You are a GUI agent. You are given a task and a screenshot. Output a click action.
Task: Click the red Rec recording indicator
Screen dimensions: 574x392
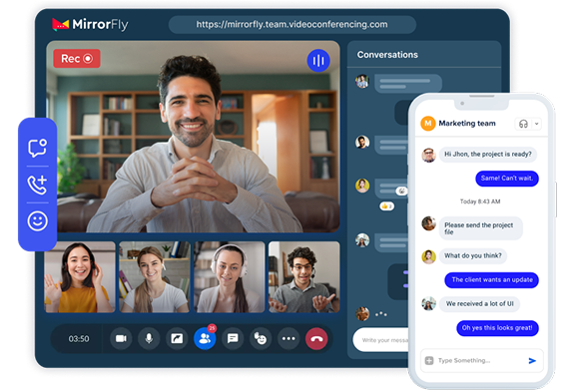point(77,59)
